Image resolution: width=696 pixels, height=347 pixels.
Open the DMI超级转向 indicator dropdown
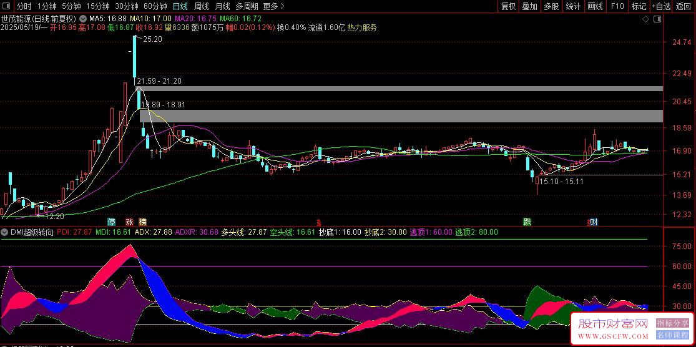pyautogui.click(x=4, y=232)
